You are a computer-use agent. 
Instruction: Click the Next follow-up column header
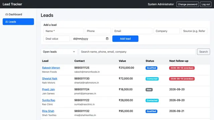coord(179,61)
